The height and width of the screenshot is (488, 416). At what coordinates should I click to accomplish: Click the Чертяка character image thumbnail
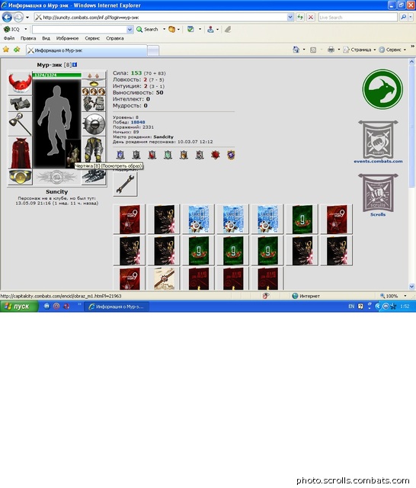point(73,154)
